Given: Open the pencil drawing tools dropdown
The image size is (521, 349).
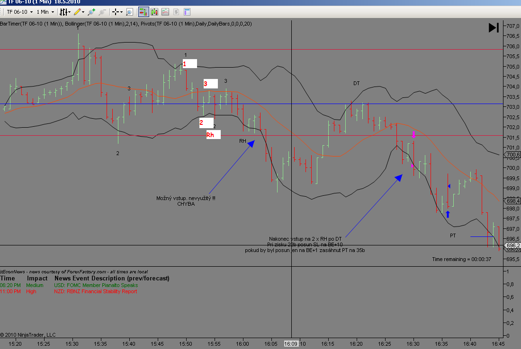Looking at the screenshot, I should click(x=79, y=12).
